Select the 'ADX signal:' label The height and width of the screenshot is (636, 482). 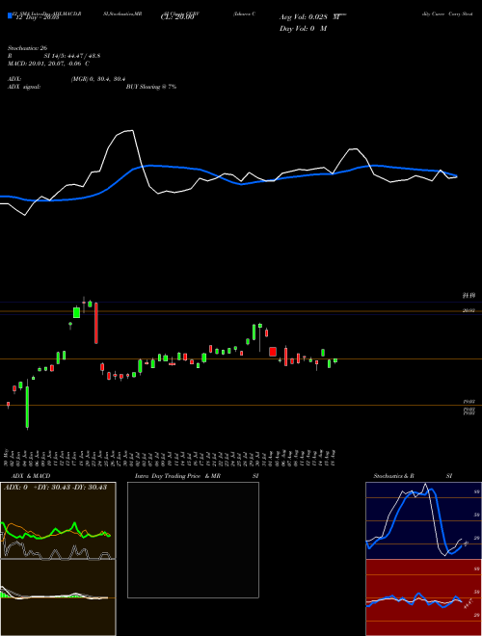tap(24, 87)
